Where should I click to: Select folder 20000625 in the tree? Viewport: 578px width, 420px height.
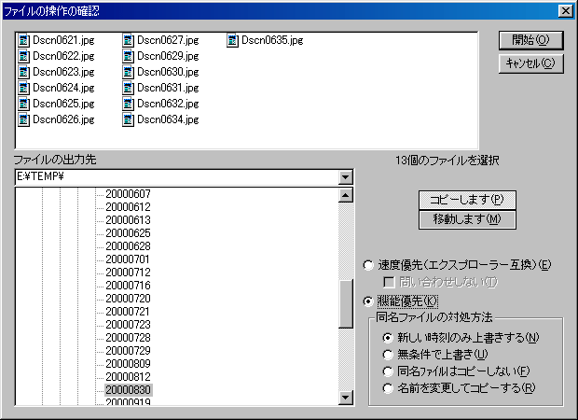128,233
